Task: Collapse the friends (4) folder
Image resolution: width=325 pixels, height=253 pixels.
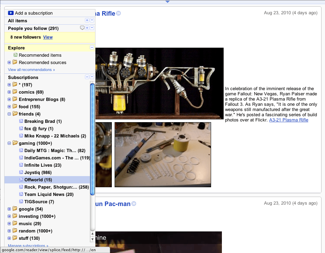Action: click(x=9, y=114)
